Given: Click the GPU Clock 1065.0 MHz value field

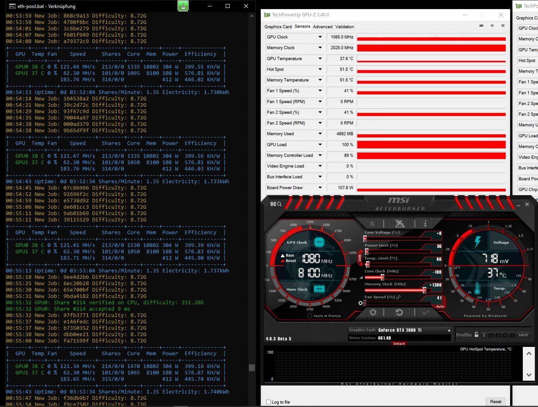Looking at the screenshot, I should 341,37.
